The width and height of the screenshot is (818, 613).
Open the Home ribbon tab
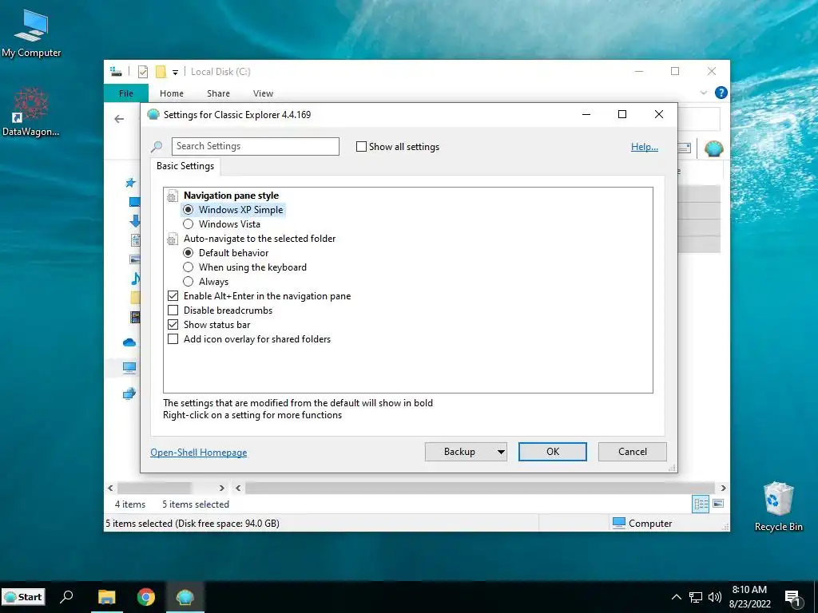pos(172,93)
